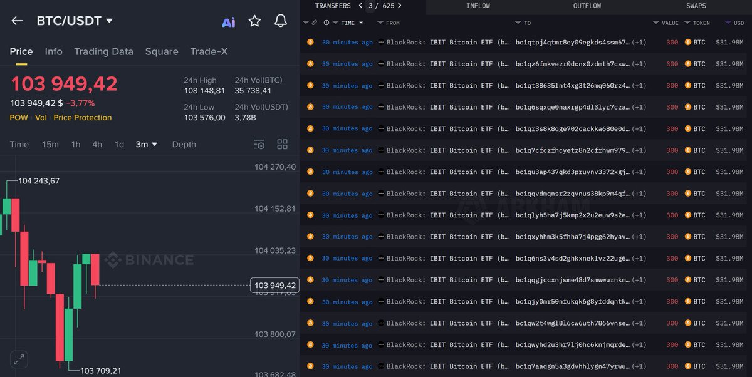The image size is (752, 377).
Task: Enable Price Protection
Action: click(x=82, y=117)
